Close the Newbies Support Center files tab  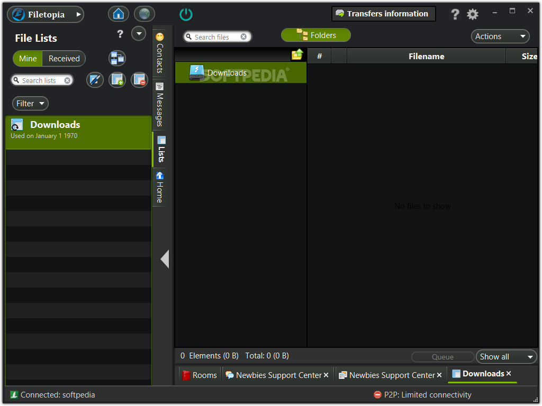[439, 375]
